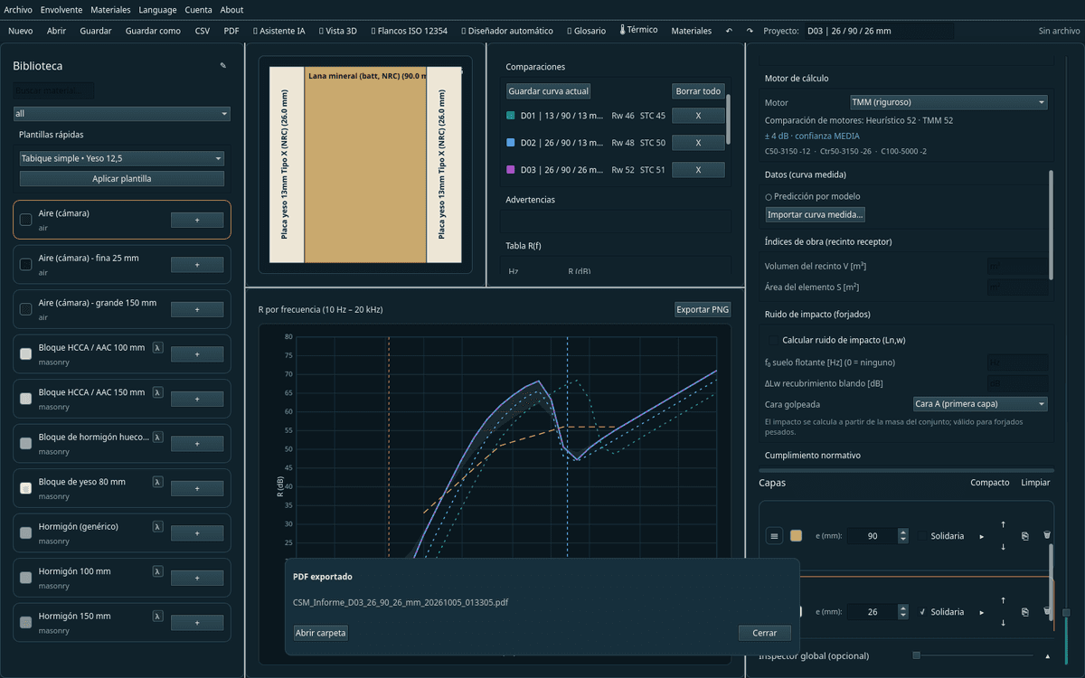Show lambda info for Hormigón 150 mm

[157, 616]
